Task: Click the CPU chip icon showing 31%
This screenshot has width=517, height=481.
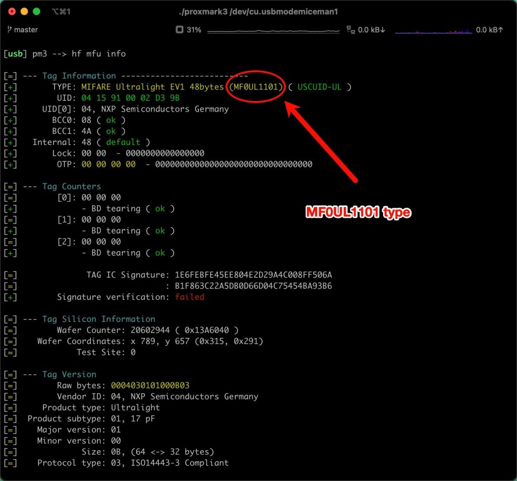Action: pos(179,30)
